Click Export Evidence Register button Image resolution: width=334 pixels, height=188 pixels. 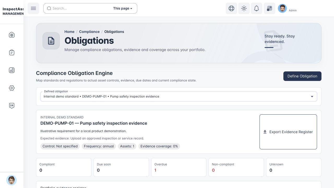(288, 132)
